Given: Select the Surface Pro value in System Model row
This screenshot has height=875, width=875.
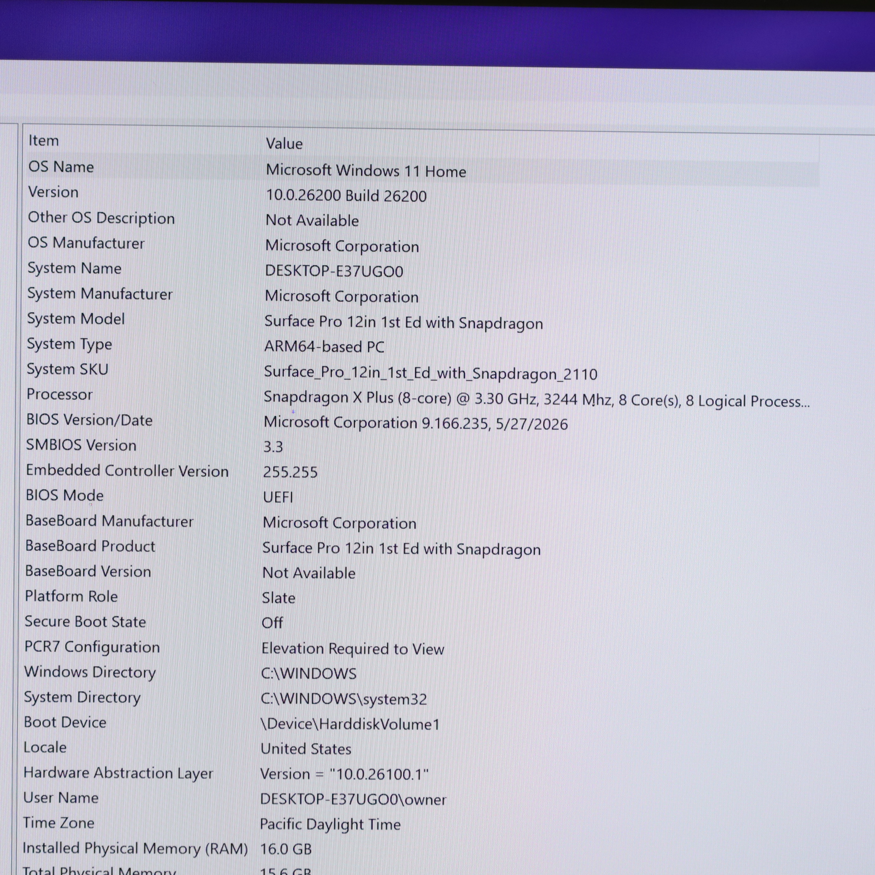Looking at the screenshot, I should (x=404, y=323).
